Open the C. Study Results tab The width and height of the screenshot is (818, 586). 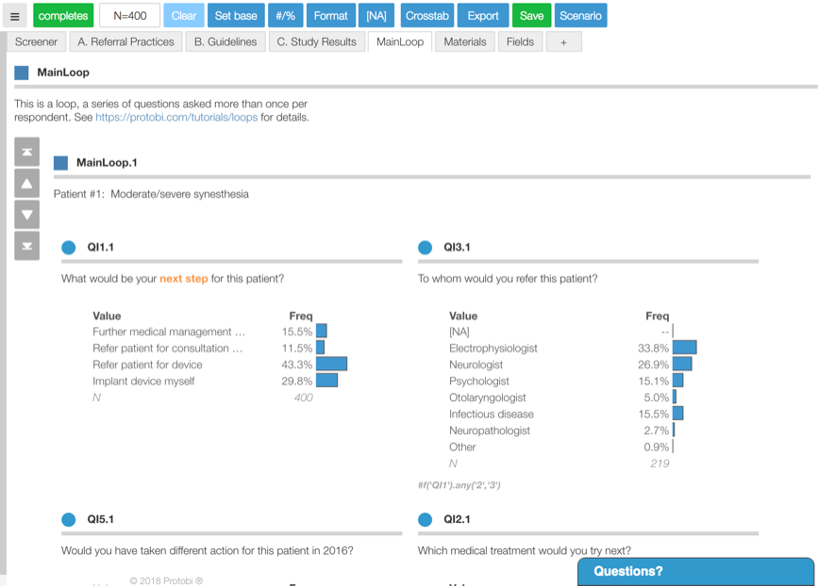click(317, 41)
